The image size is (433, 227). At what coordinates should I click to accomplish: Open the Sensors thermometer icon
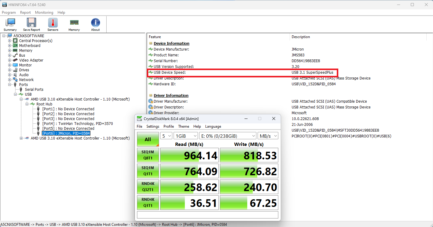pos(53,25)
